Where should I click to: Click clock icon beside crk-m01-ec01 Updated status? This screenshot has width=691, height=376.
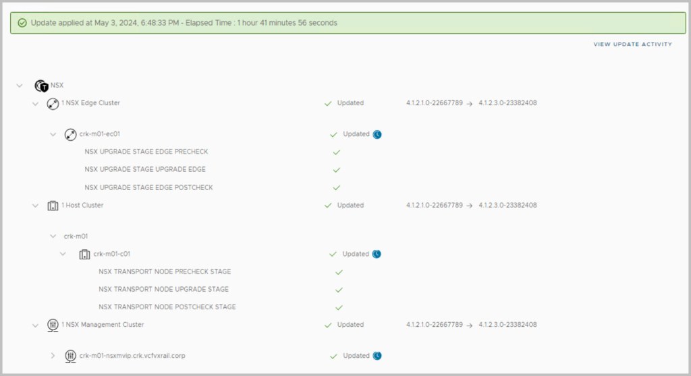pos(377,134)
